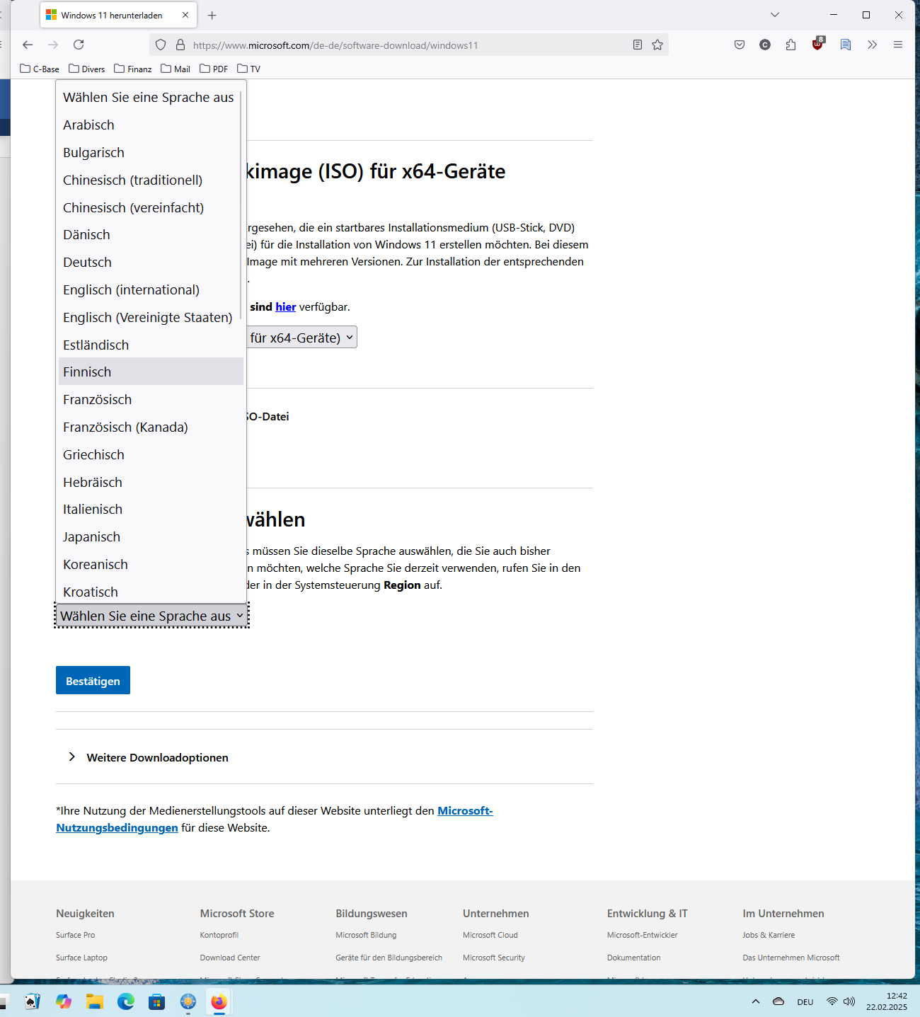The image size is (920, 1017).
Task: Launch Microsoft Edge from the taskbar
Action: coord(126,1001)
